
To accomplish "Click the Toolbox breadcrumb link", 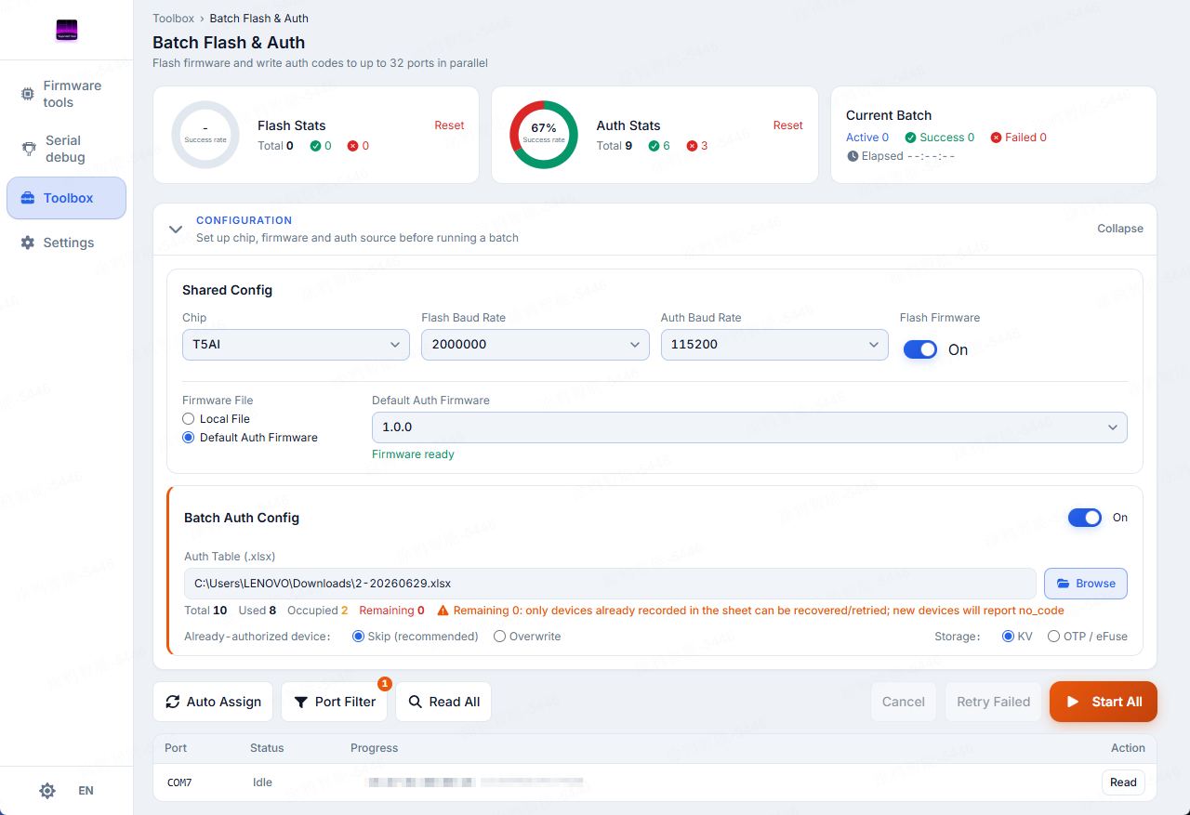I will pyautogui.click(x=173, y=19).
